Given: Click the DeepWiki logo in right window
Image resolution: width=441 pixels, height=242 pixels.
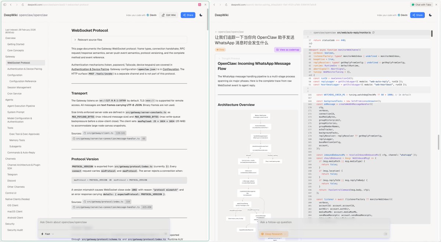Looking at the screenshot, I should [222, 15].
